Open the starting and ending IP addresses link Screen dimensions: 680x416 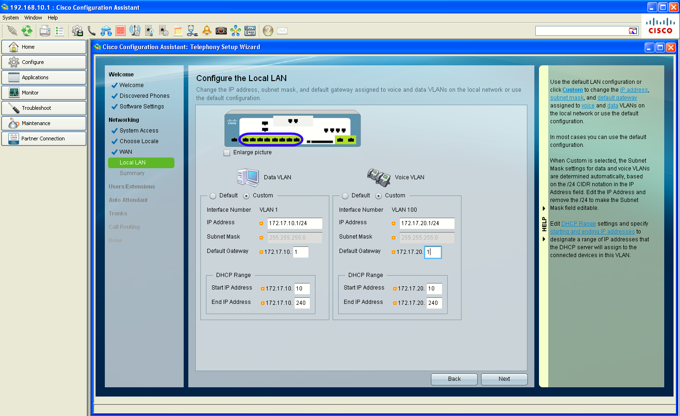click(x=592, y=232)
